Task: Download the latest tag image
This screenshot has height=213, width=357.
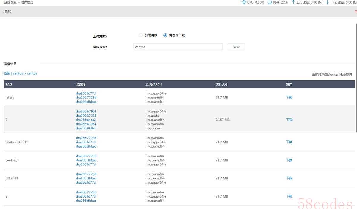Action: pos(289,97)
